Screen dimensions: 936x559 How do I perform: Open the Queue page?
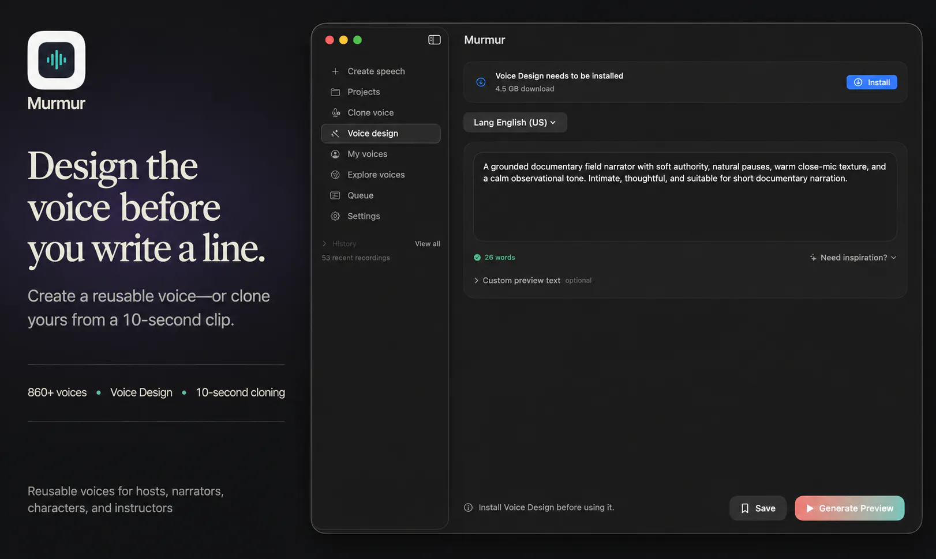tap(381, 196)
